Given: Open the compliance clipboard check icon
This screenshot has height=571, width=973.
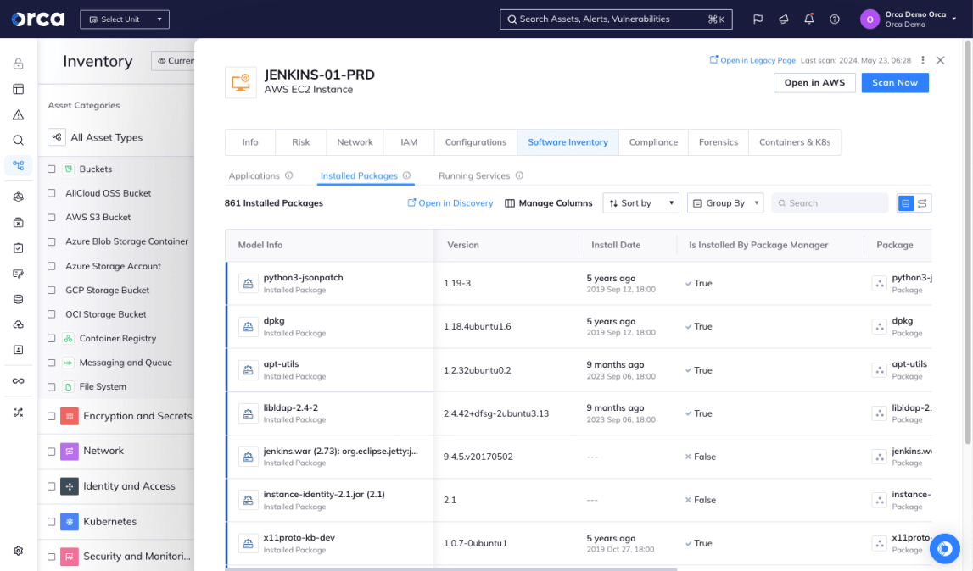Looking at the screenshot, I should pyautogui.click(x=18, y=248).
